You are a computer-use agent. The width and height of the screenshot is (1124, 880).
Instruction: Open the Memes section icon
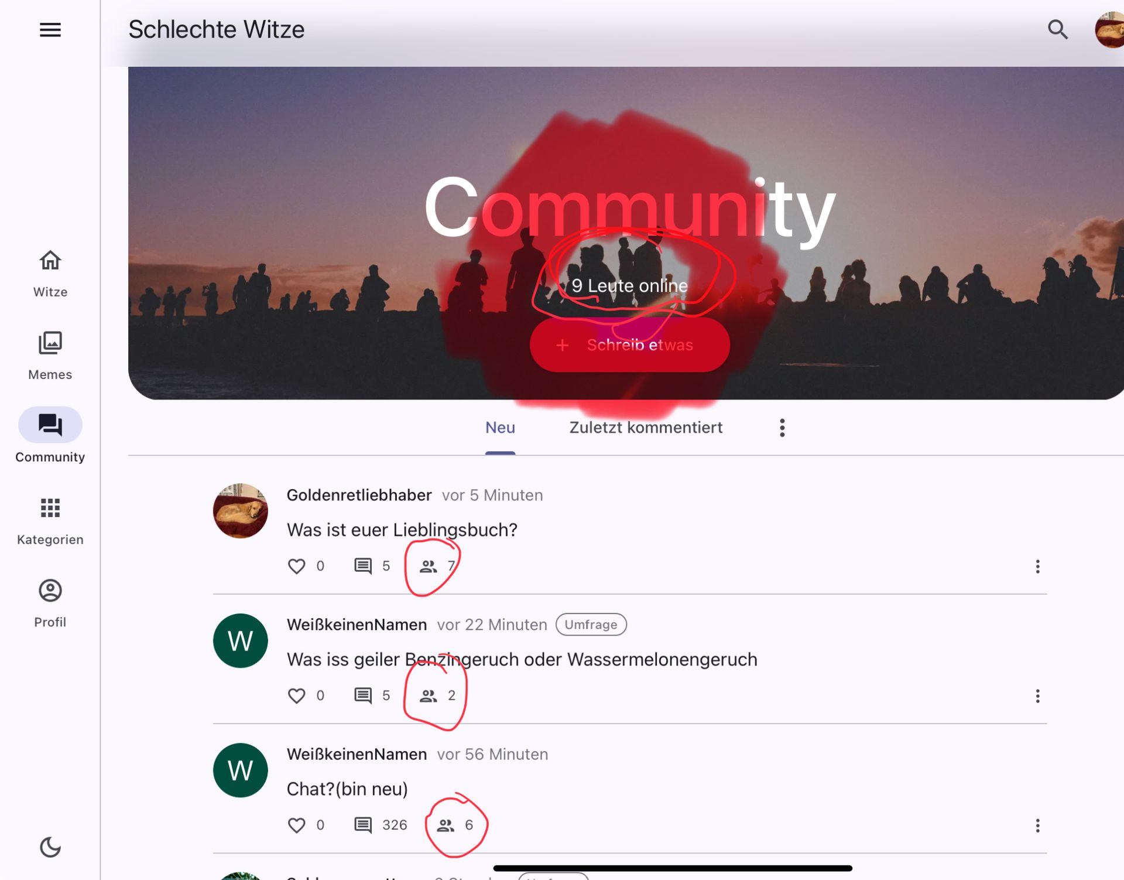pos(49,342)
